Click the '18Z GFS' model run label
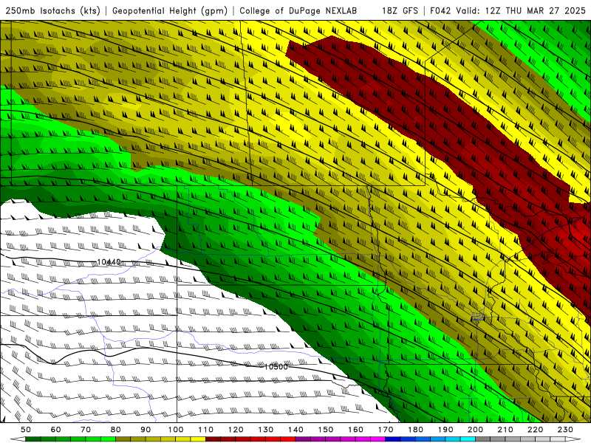The width and height of the screenshot is (591, 443). pyautogui.click(x=400, y=10)
